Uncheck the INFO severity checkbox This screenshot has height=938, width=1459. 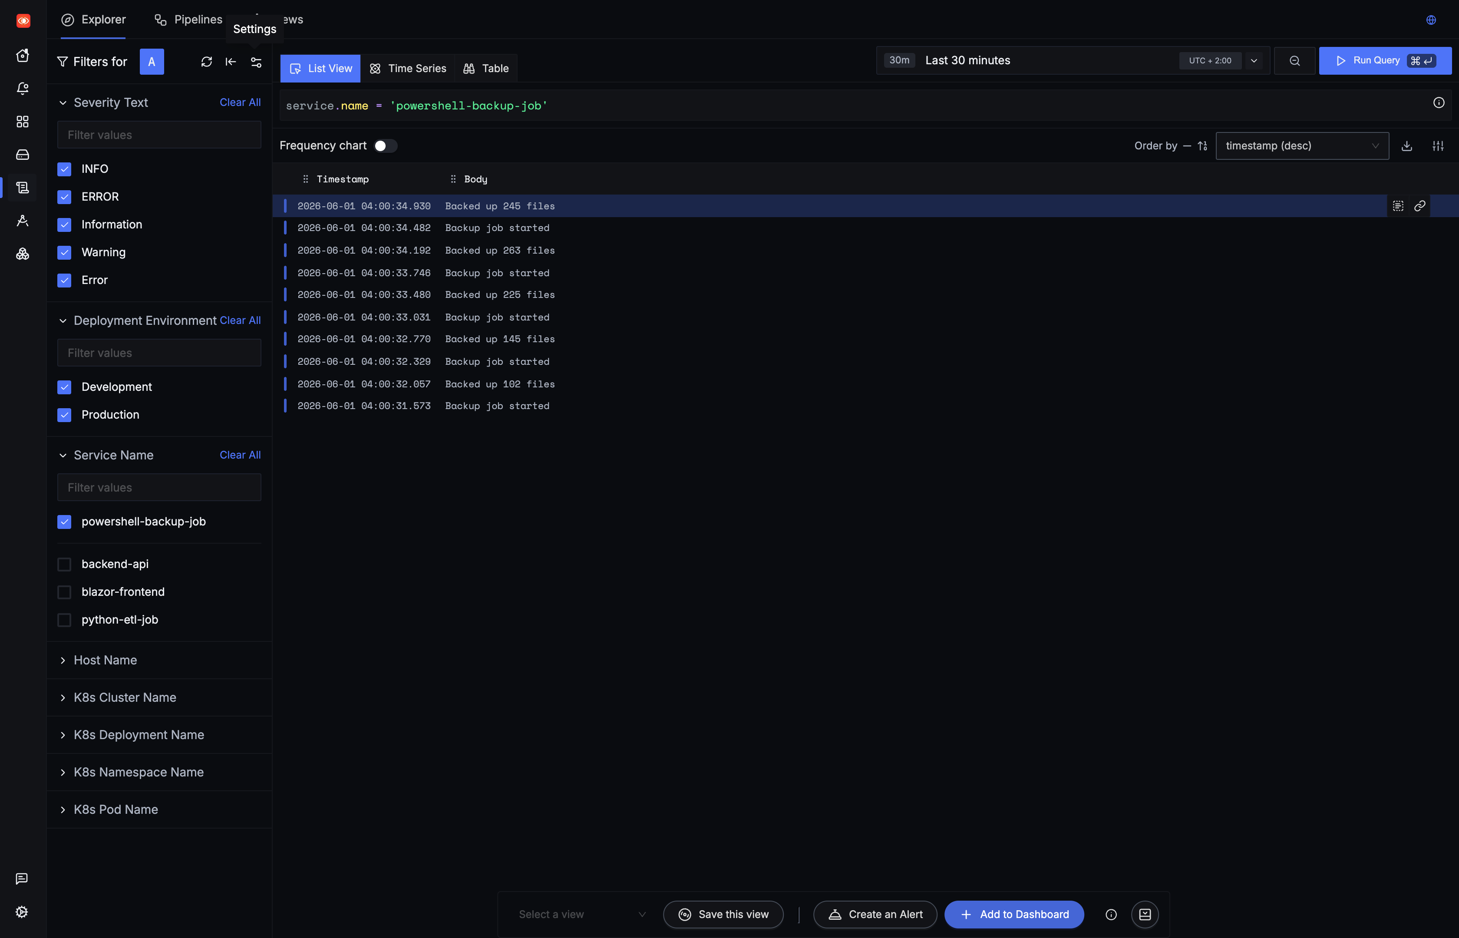coord(64,169)
